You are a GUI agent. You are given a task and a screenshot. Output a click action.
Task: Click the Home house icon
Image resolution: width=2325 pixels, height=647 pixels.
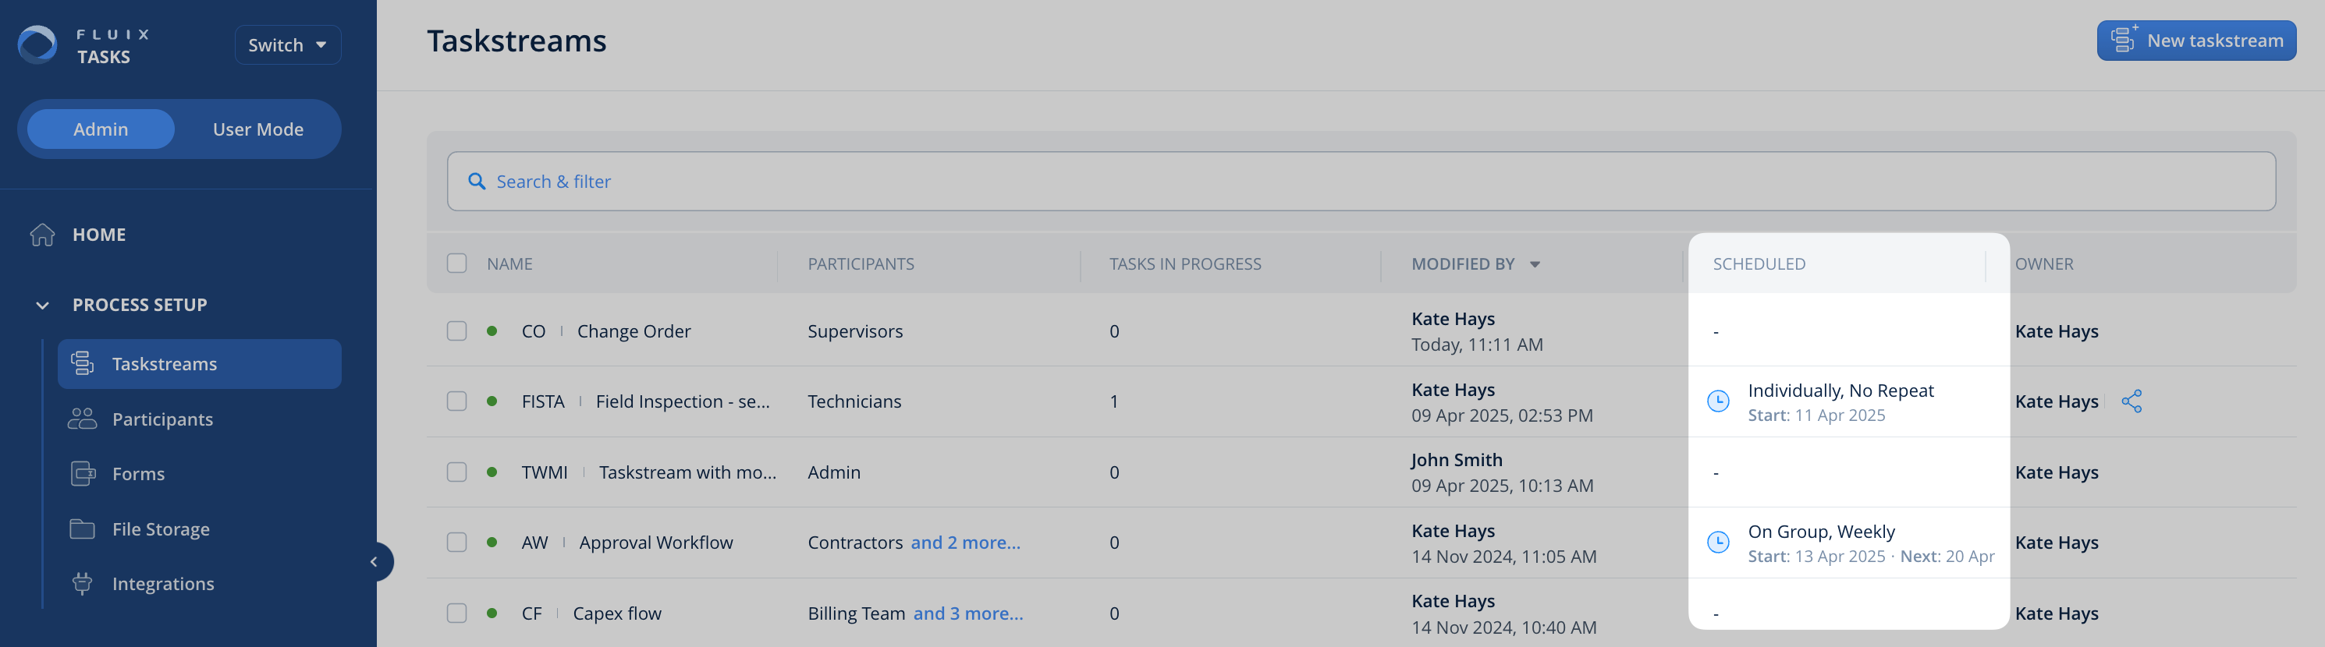pos(42,235)
